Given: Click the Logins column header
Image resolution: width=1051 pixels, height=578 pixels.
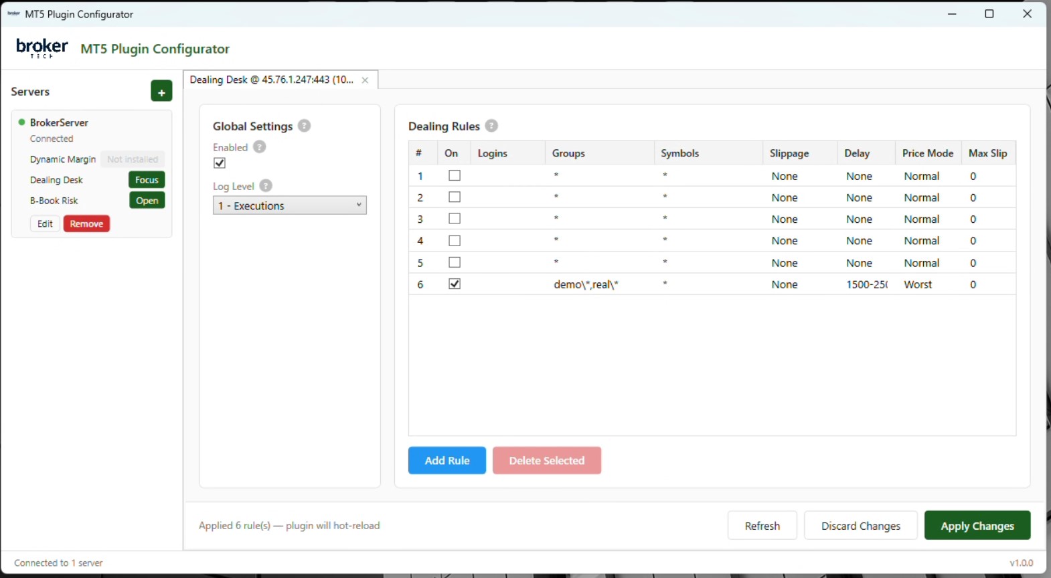Looking at the screenshot, I should [x=507, y=153].
